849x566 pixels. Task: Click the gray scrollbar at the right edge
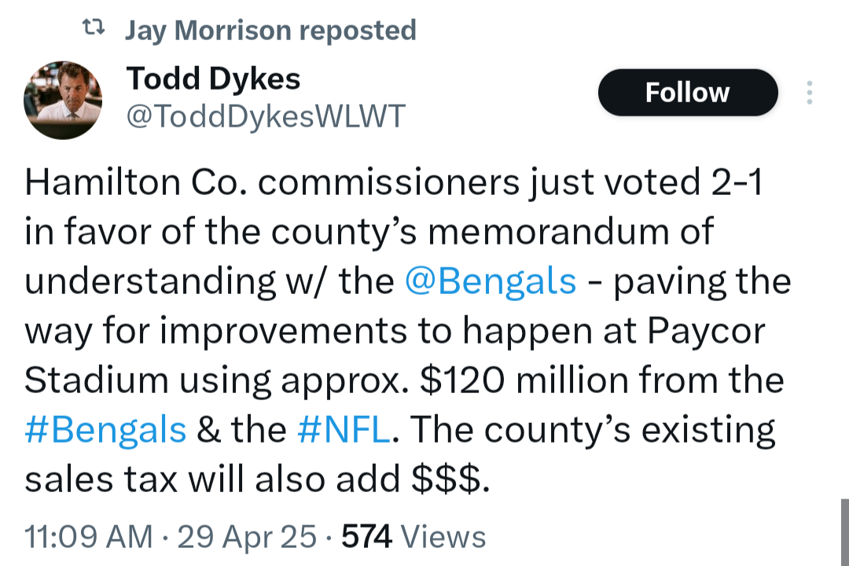click(x=844, y=532)
